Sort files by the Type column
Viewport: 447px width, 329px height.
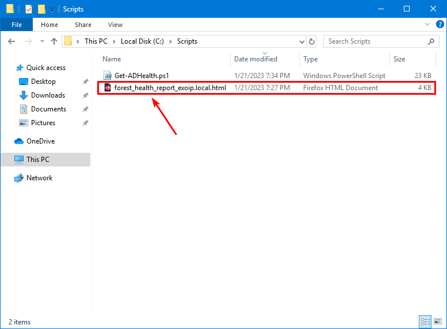(x=311, y=59)
